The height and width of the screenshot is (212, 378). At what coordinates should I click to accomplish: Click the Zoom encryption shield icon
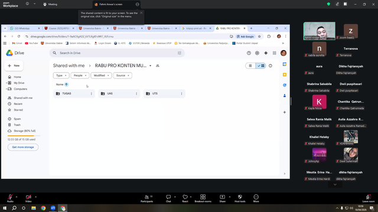pyautogui.click(x=328, y=4)
